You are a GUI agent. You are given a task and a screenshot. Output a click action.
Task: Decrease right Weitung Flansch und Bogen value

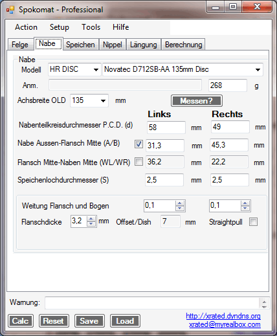point(245,208)
